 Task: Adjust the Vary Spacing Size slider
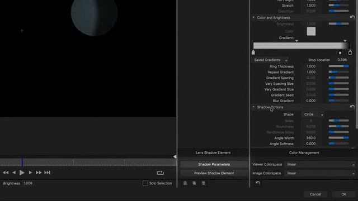pyautogui.click(x=338, y=83)
